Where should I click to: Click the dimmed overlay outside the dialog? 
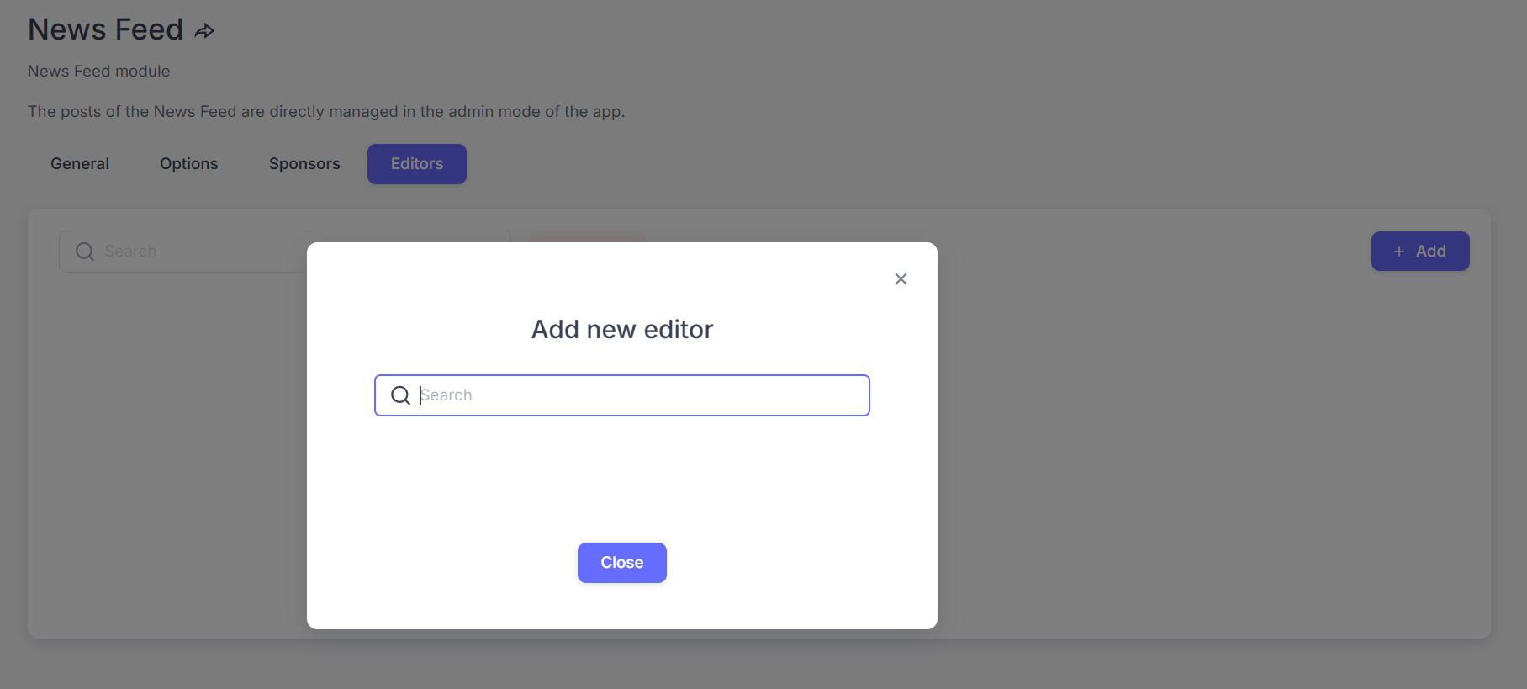pos(1177,463)
